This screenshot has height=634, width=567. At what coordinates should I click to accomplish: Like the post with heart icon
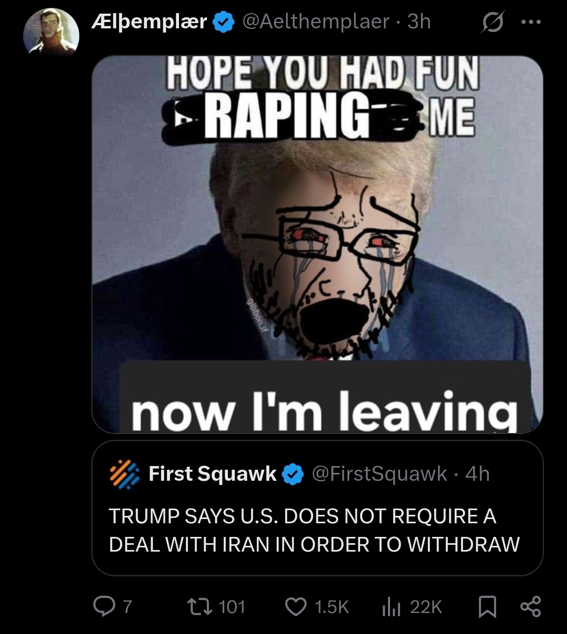point(296,607)
